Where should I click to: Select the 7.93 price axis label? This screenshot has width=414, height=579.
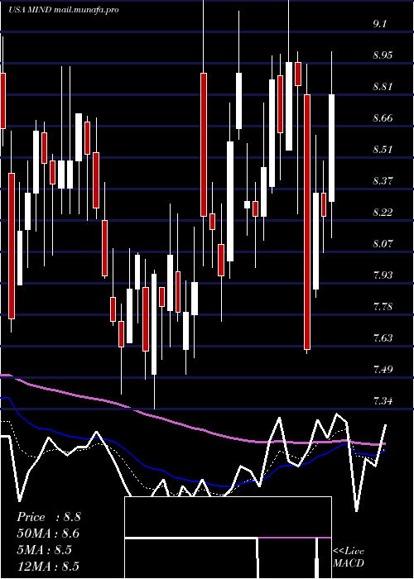[x=383, y=275]
